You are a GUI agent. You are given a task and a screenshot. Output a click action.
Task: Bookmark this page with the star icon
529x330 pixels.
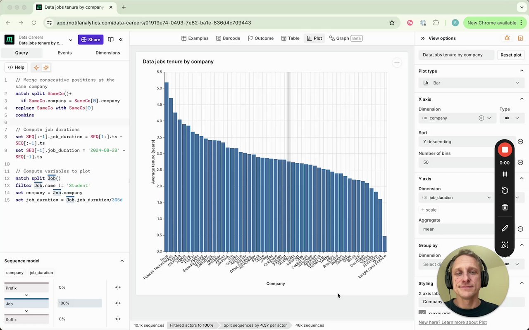tap(392, 23)
